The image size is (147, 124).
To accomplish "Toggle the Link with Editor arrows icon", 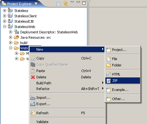I will 66,3.
